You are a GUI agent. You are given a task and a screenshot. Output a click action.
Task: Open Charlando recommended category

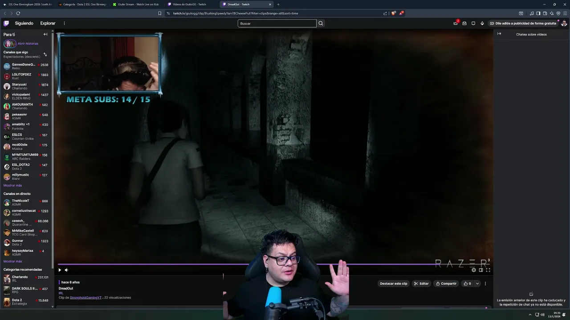click(27, 279)
